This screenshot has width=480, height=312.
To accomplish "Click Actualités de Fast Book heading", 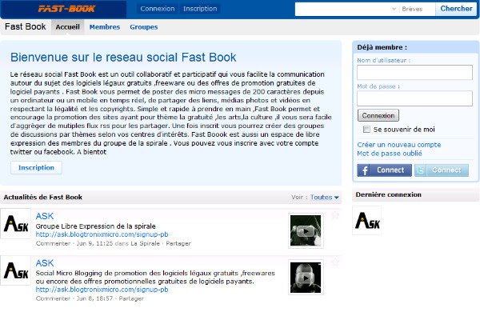I will click(43, 197).
